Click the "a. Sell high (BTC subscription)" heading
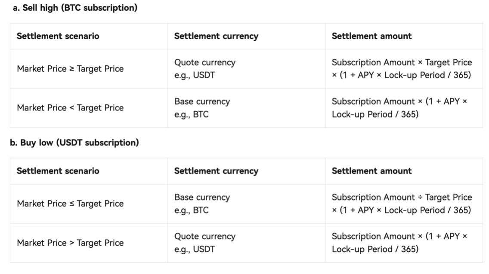This screenshot has height=274, width=489. [x=75, y=8]
